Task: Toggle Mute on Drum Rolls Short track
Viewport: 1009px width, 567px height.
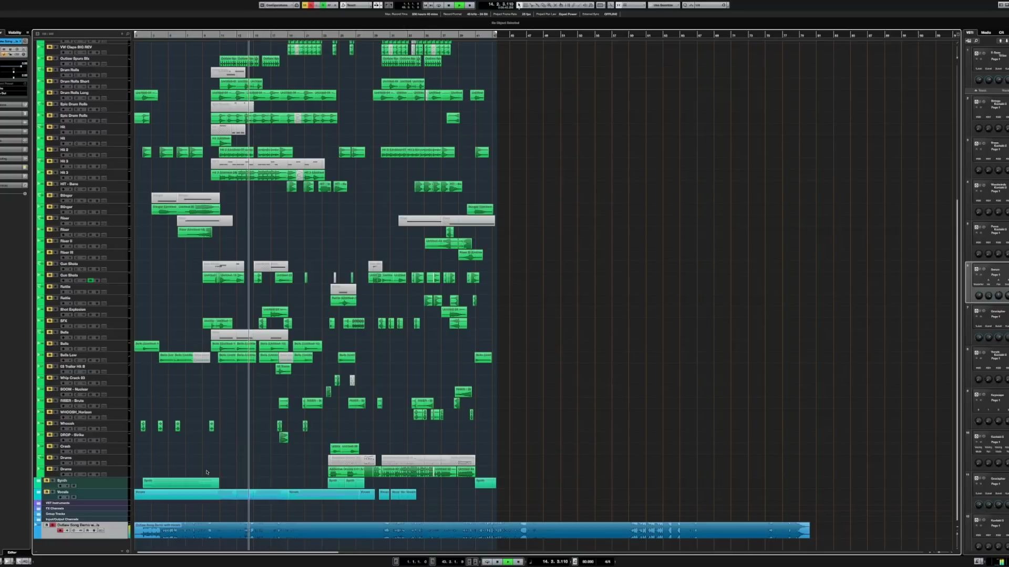Action: [x=49, y=81]
